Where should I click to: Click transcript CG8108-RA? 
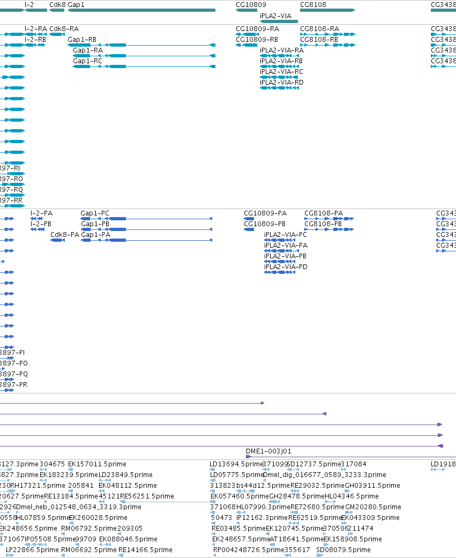(327, 34)
